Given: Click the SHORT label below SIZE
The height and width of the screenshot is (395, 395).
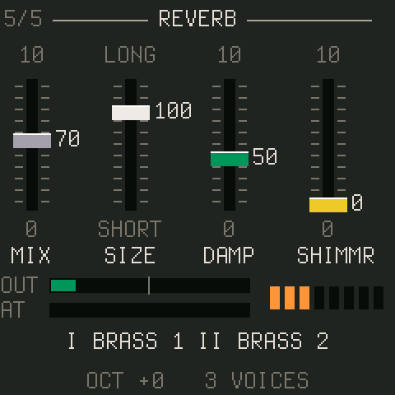Looking at the screenshot, I should point(130,229).
